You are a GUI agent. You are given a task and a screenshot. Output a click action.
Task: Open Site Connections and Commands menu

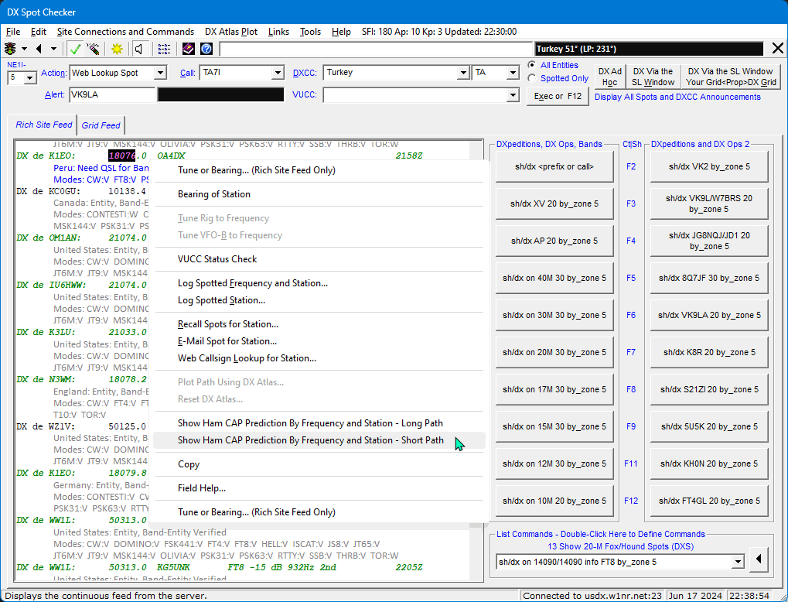pyautogui.click(x=125, y=32)
